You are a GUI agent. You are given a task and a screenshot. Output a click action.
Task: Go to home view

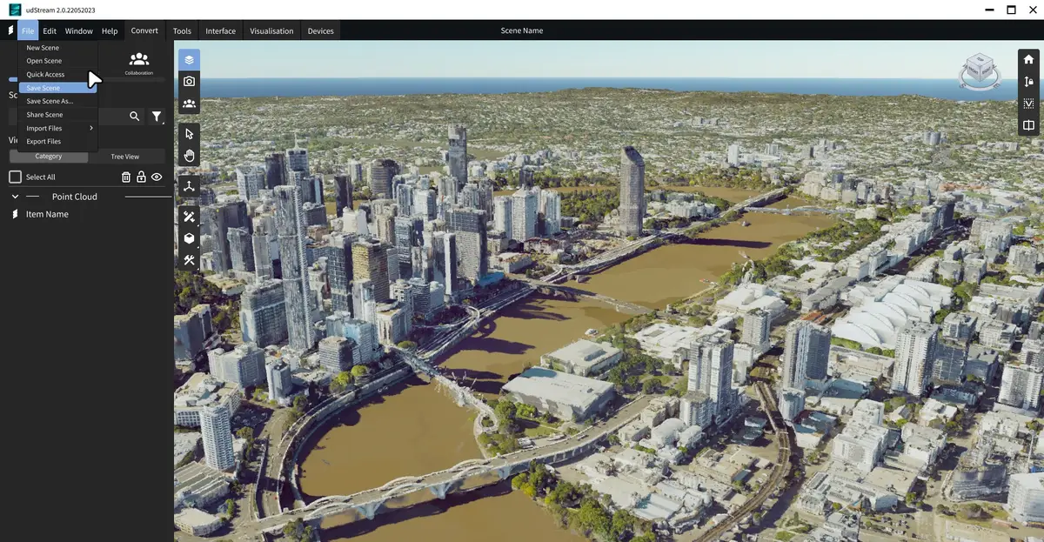1028,60
